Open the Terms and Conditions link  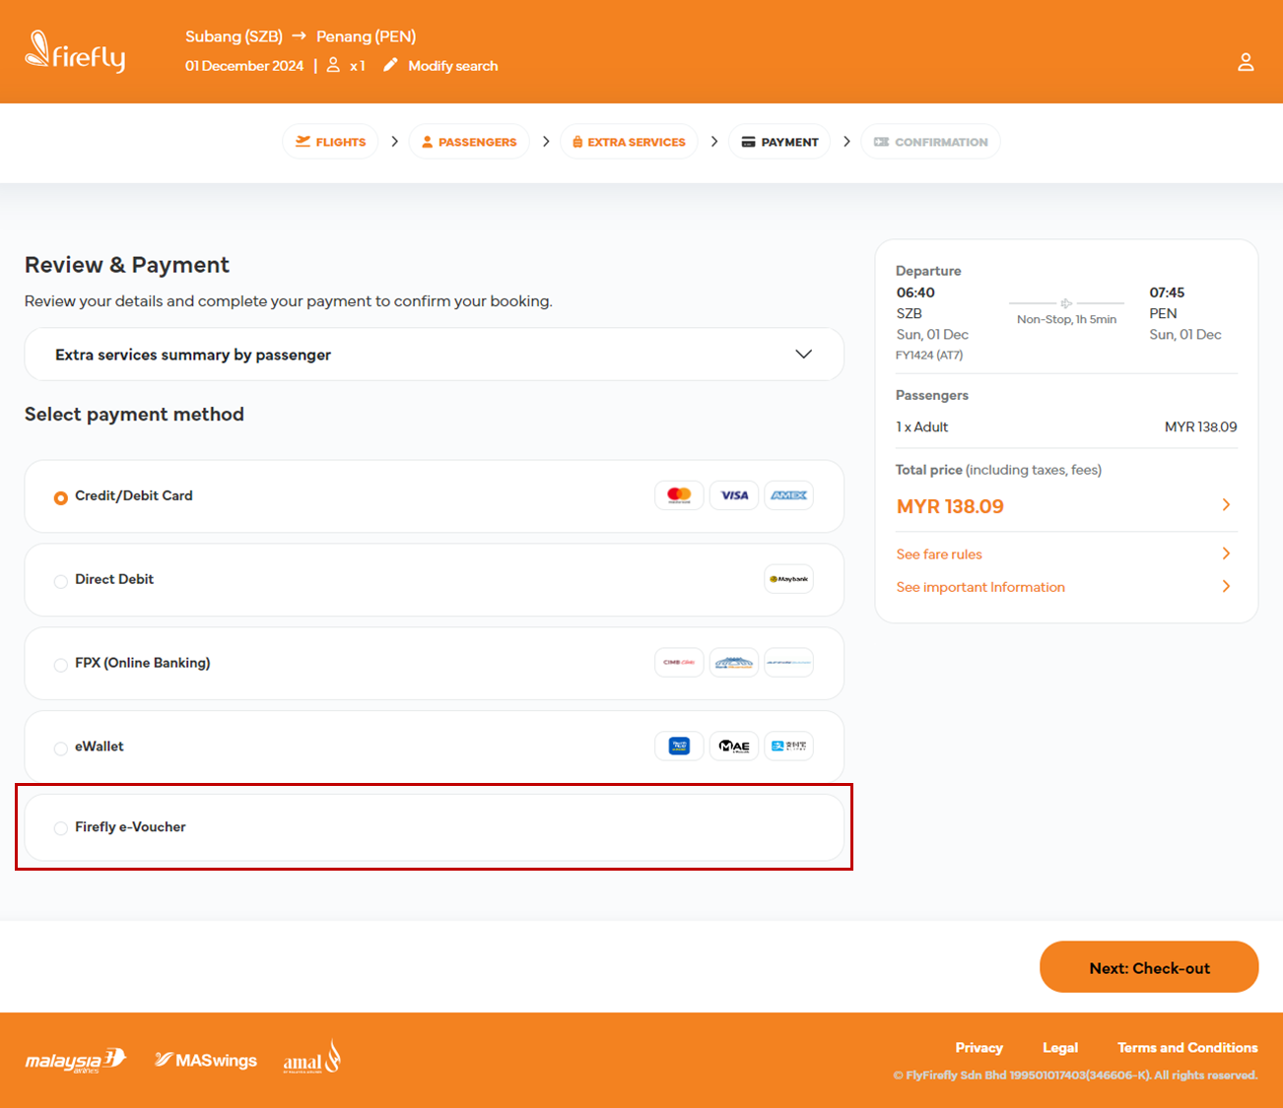pyautogui.click(x=1186, y=1047)
